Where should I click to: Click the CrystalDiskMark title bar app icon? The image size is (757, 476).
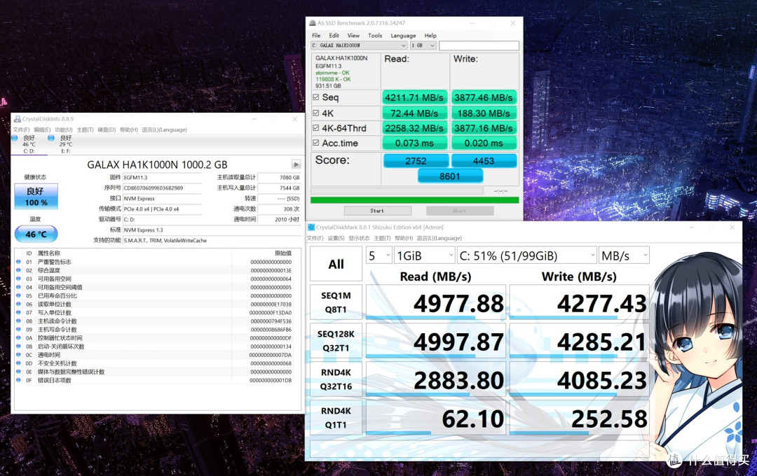click(x=311, y=227)
